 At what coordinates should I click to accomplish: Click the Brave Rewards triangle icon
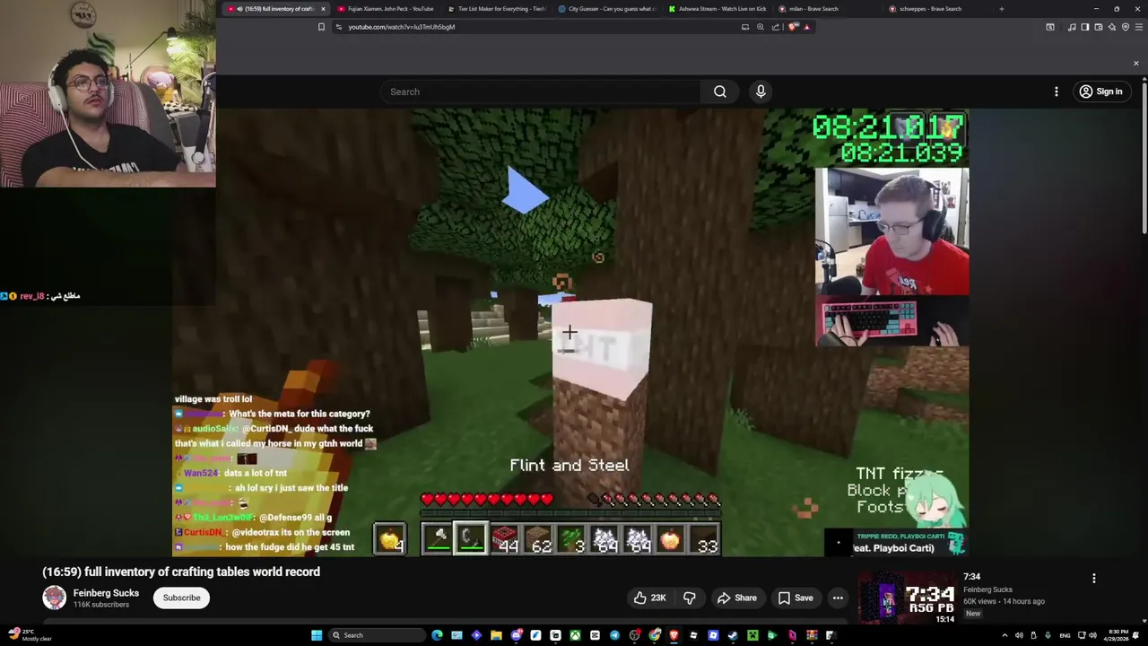point(806,27)
